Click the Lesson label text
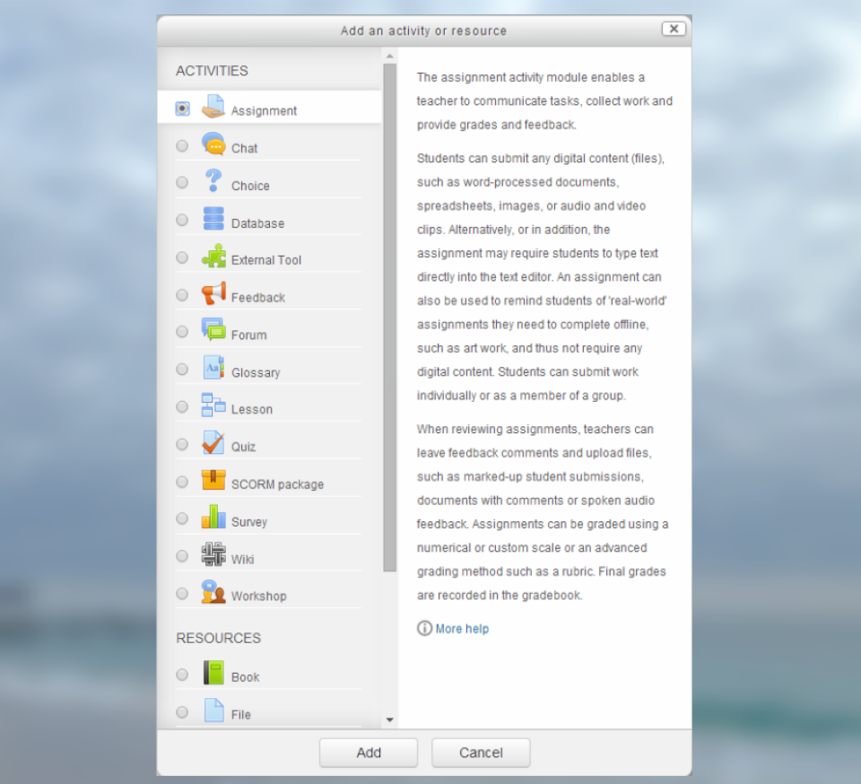This screenshot has width=861, height=784. tap(252, 410)
